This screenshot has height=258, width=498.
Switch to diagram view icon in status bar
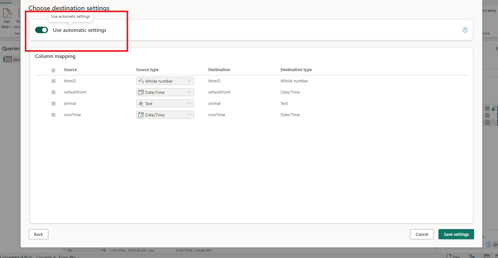click(472, 256)
